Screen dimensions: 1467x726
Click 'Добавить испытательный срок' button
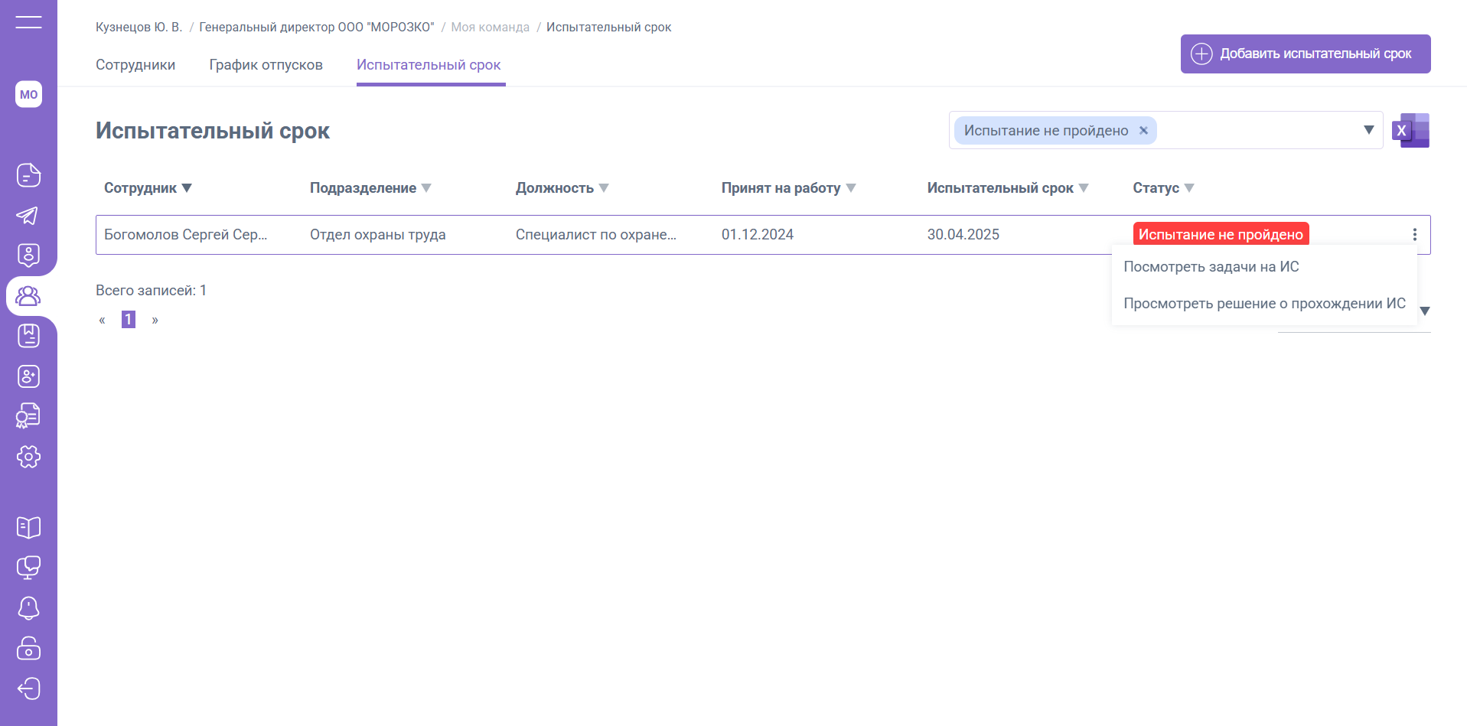pyautogui.click(x=1305, y=54)
